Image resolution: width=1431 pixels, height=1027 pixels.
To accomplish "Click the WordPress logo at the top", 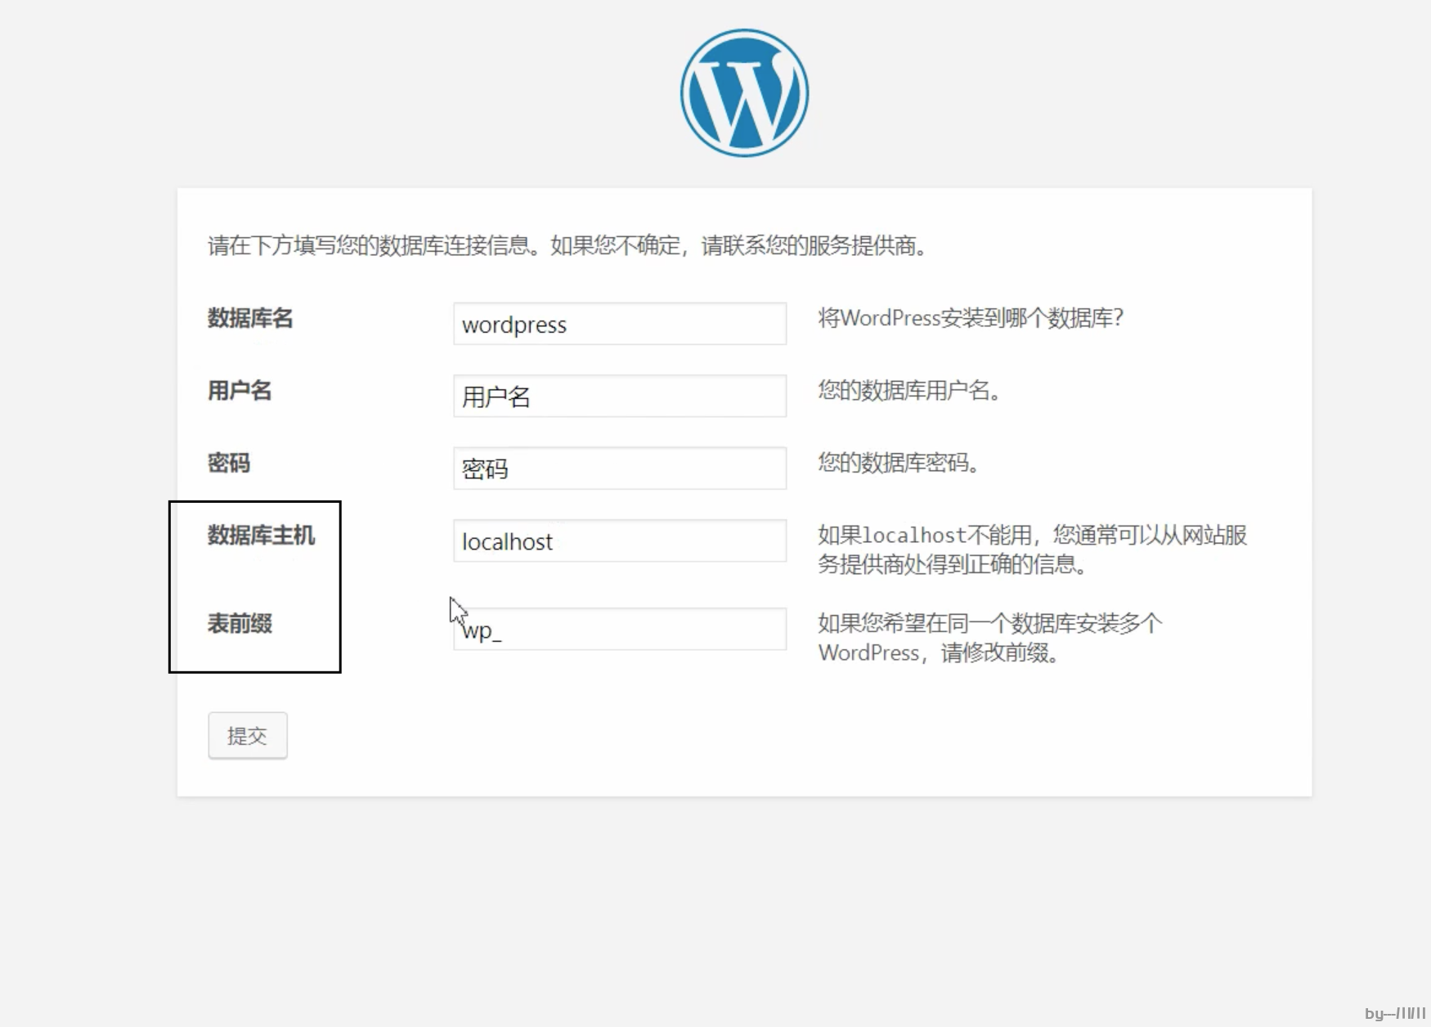I will (744, 93).
